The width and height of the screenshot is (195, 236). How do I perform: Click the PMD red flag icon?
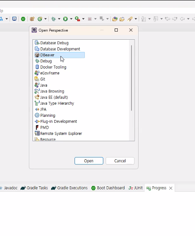point(37,127)
